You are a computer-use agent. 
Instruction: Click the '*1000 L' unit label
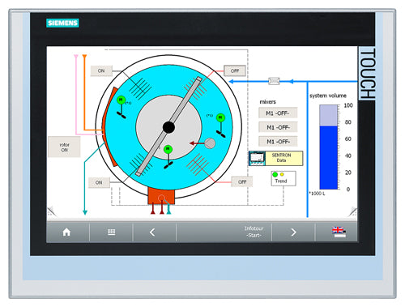pyautogui.click(x=317, y=194)
